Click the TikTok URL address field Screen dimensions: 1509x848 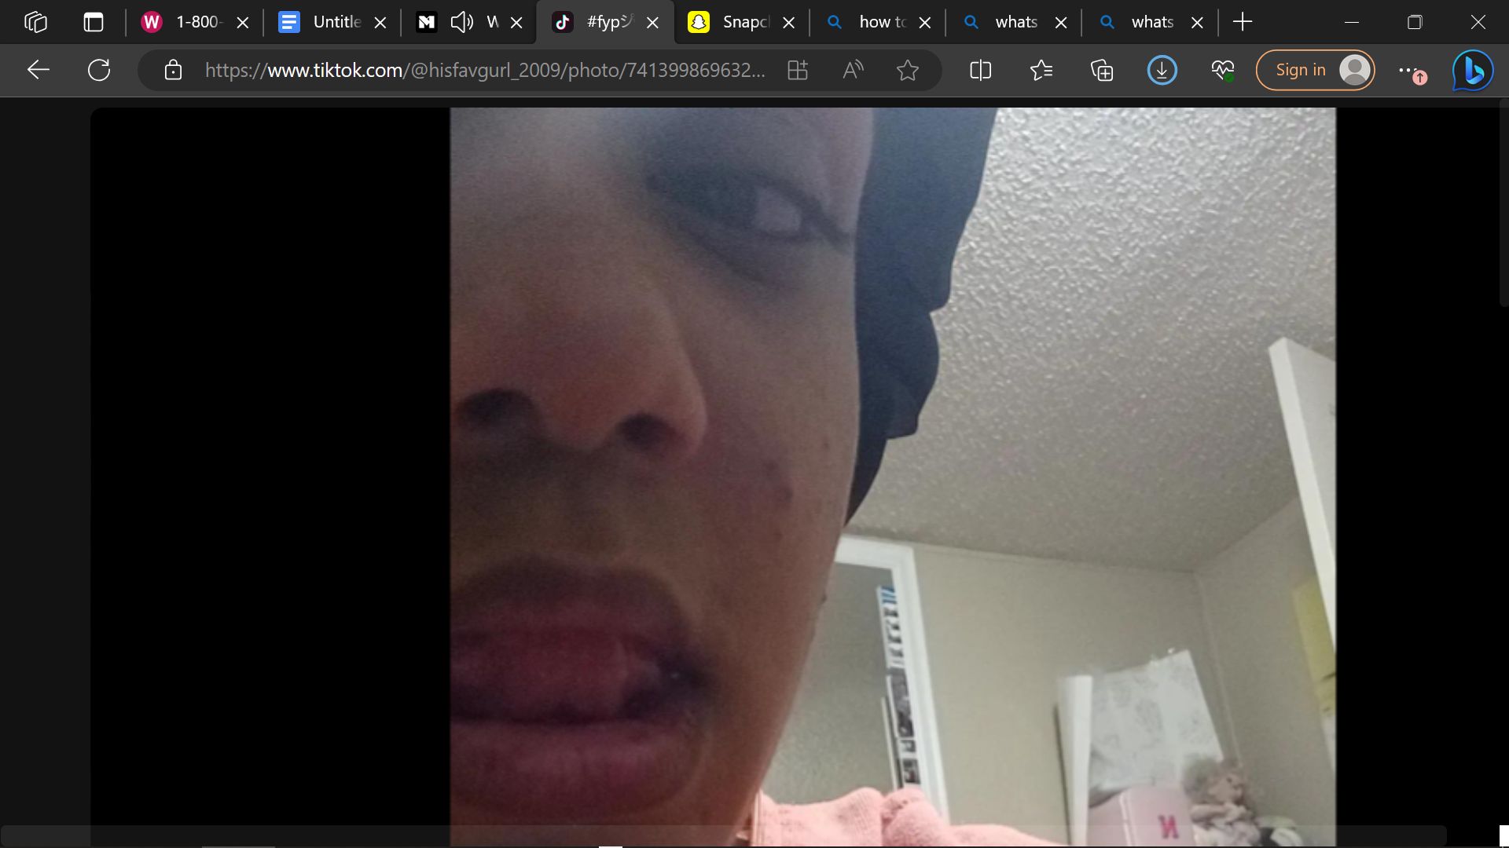(483, 70)
